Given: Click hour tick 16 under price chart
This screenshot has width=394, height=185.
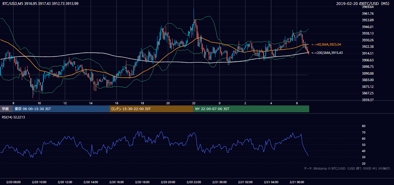Looking at the screenshot, I should (116, 103).
